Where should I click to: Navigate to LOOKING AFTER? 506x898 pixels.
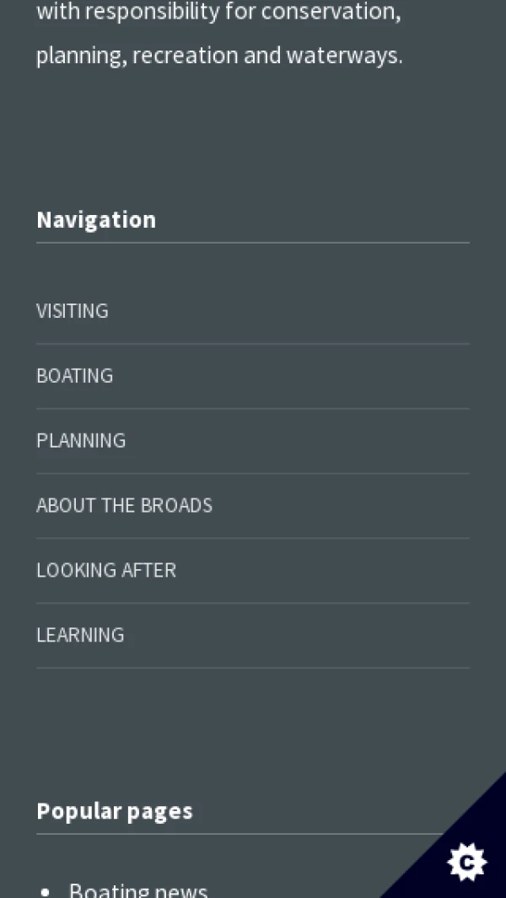pos(106,571)
